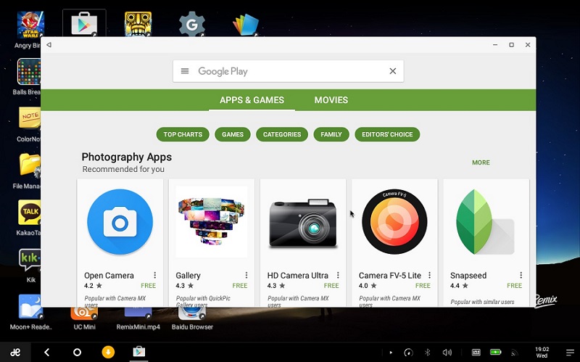Expand the system tray arrow

[391, 353]
